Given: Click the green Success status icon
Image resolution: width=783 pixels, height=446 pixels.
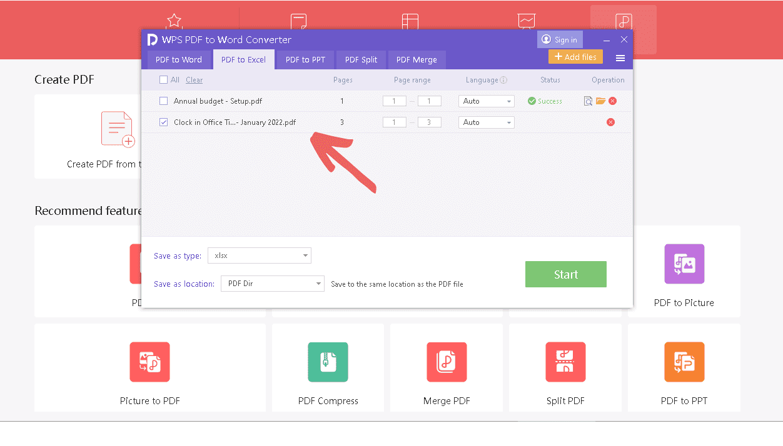Looking at the screenshot, I should click(x=532, y=101).
